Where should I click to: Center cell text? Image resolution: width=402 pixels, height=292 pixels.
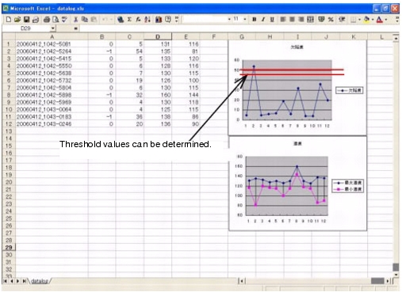[292, 19]
